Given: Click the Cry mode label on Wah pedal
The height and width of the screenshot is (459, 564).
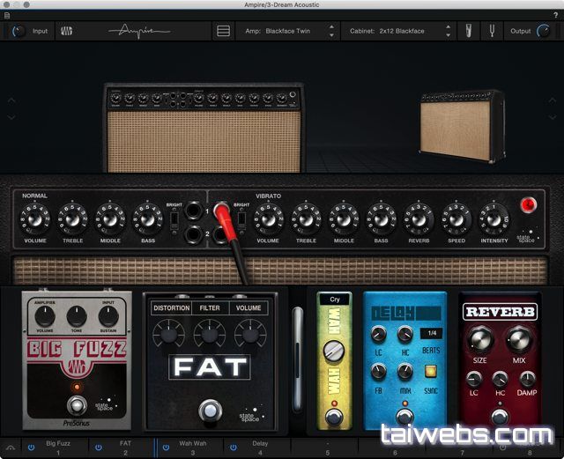Looking at the screenshot, I should 335,299.
